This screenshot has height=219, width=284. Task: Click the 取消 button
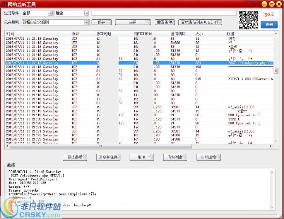pyautogui.click(x=142, y=157)
